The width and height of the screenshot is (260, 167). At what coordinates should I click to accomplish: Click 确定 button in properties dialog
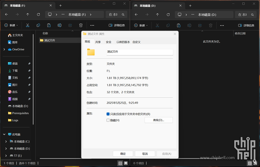point(123,154)
